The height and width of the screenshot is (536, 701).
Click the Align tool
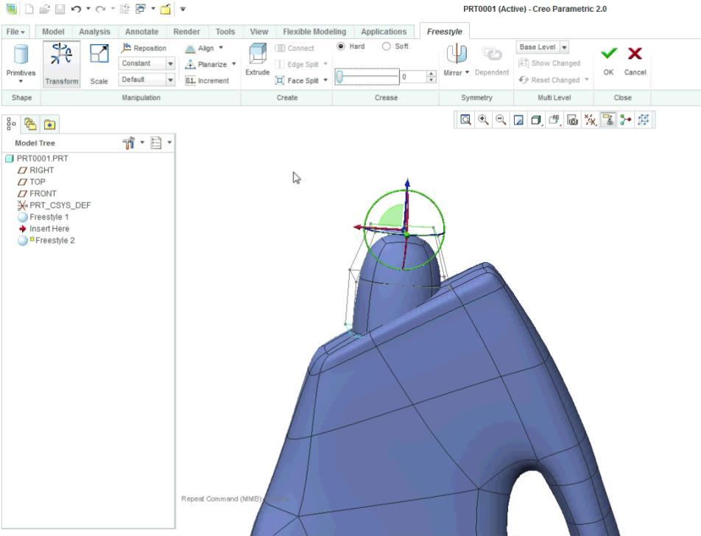(x=200, y=48)
